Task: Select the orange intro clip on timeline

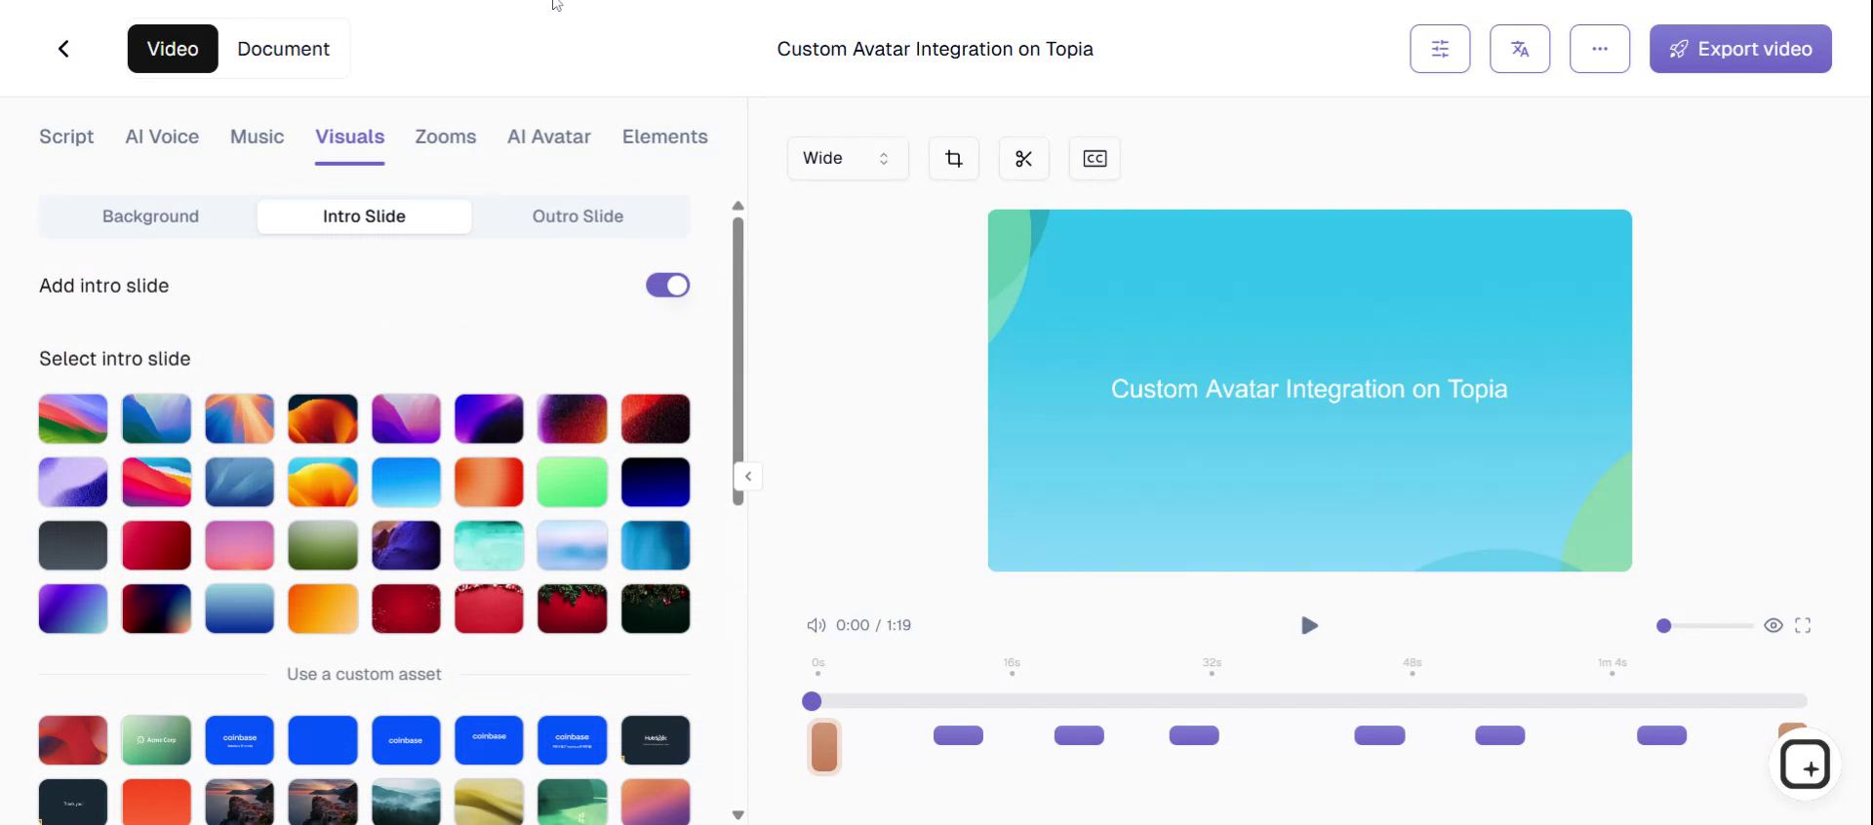Action: 824,747
